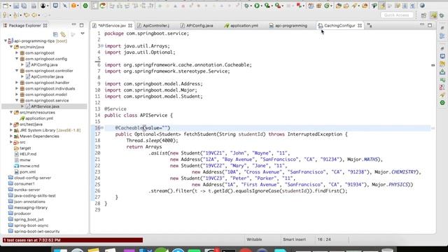Click the Open Type icon
Viewport: 448px width, 252px height.
339,6
